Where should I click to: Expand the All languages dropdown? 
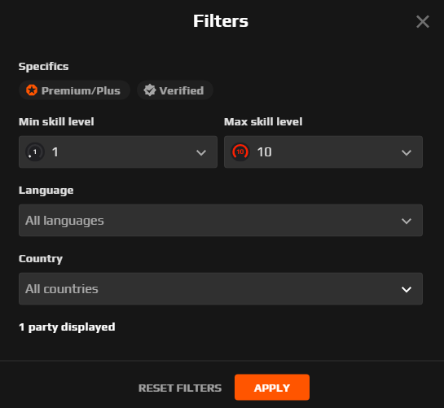221,221
